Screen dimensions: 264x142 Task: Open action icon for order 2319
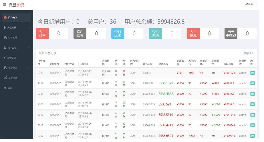click(x=252, y=115)
